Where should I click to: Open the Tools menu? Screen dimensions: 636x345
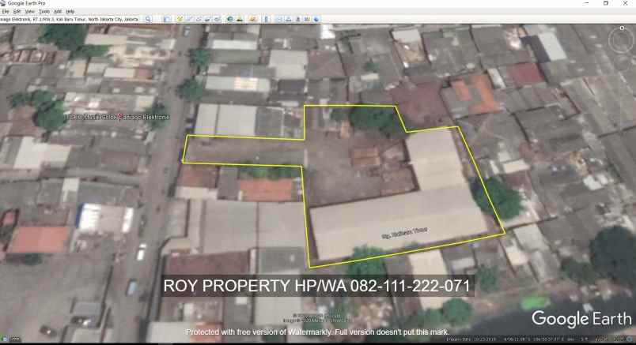(44, 12)
